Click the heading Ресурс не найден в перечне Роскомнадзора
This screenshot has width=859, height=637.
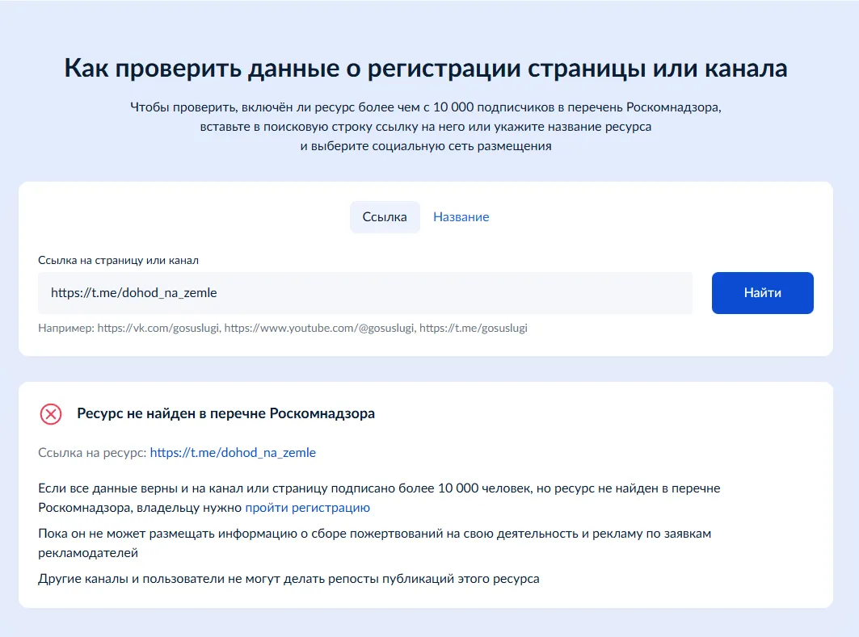(225, 413)
